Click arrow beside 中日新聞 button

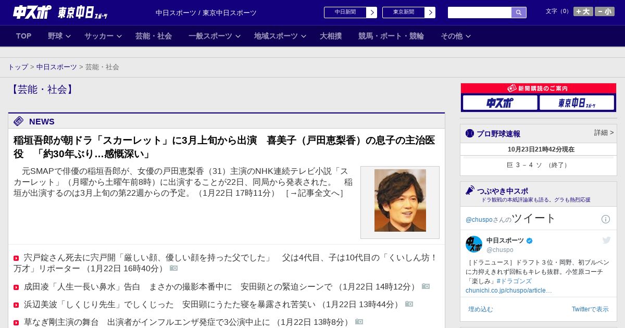pyautogui.click(x=372, y=12)
